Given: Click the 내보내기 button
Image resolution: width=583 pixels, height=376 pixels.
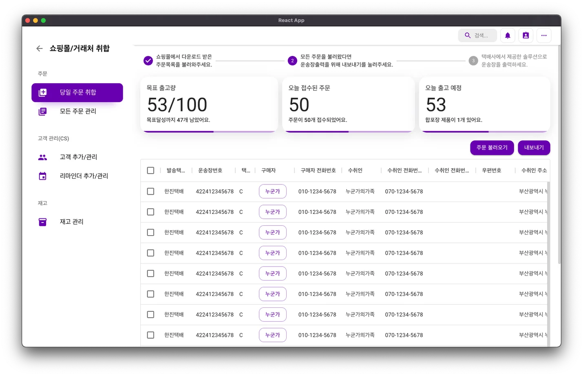Looking at the screenshot, I should coord(534,148).
